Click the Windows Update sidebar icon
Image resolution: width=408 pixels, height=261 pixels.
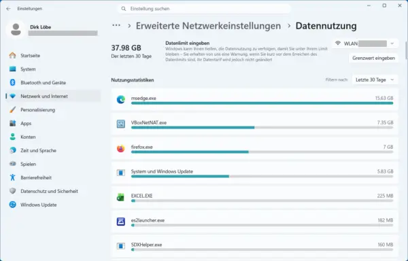[x=12, y=205]
